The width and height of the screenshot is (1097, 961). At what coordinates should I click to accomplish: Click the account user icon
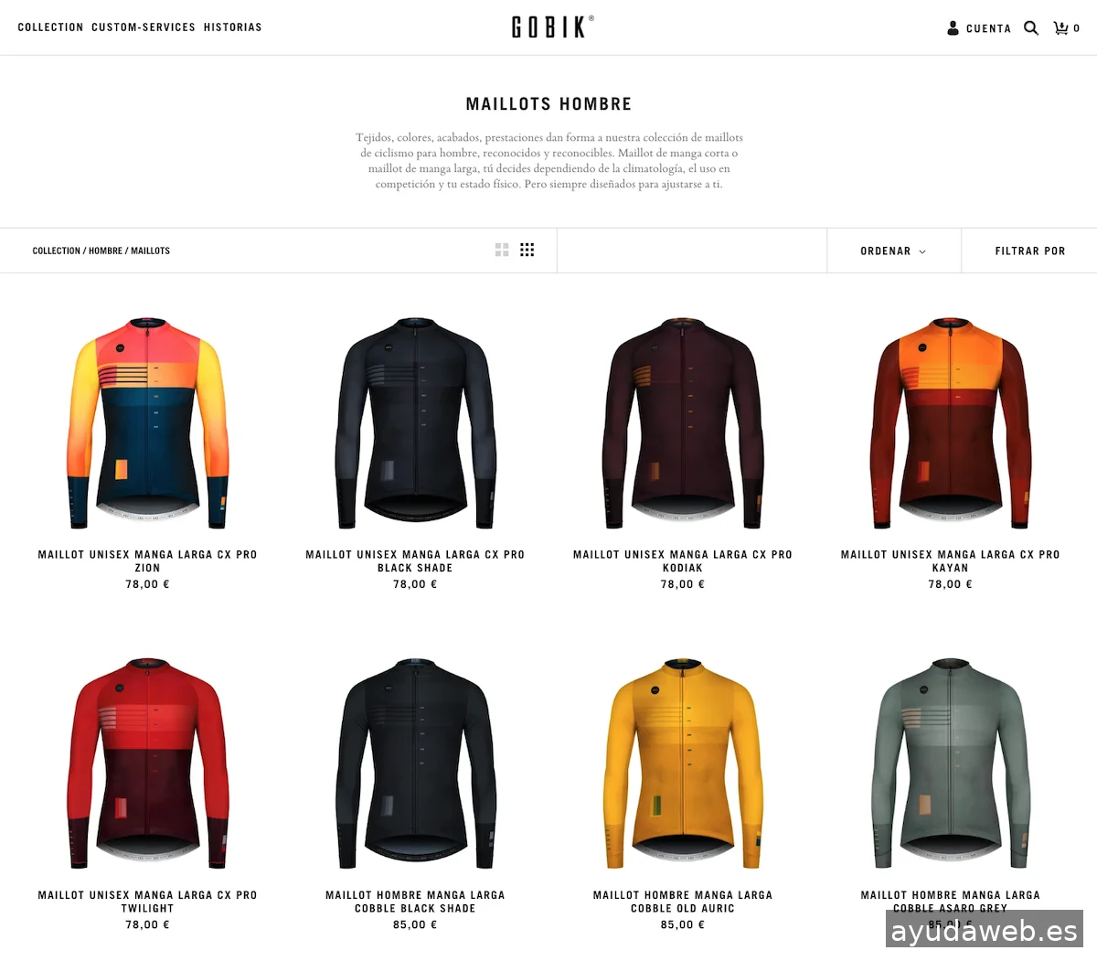click(953, 28)
